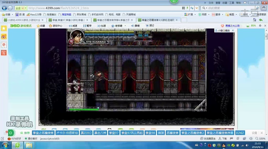Click the Windows Start button
268x149 pixels.
tap(5, 145)
